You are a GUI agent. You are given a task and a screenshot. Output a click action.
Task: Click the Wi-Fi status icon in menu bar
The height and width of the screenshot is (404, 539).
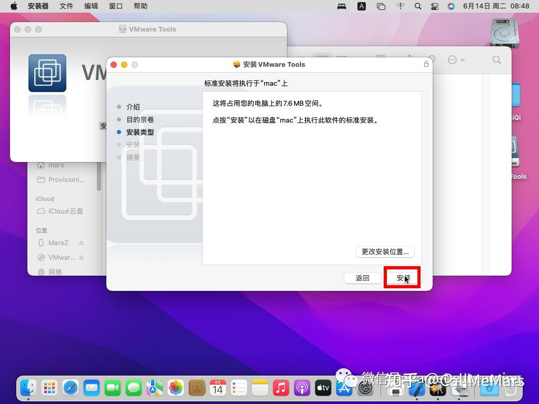tap(400, 6)
